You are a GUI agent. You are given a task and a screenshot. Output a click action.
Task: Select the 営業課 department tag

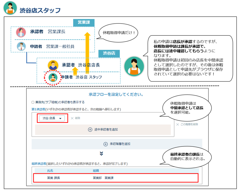click(x=84, y=22)
